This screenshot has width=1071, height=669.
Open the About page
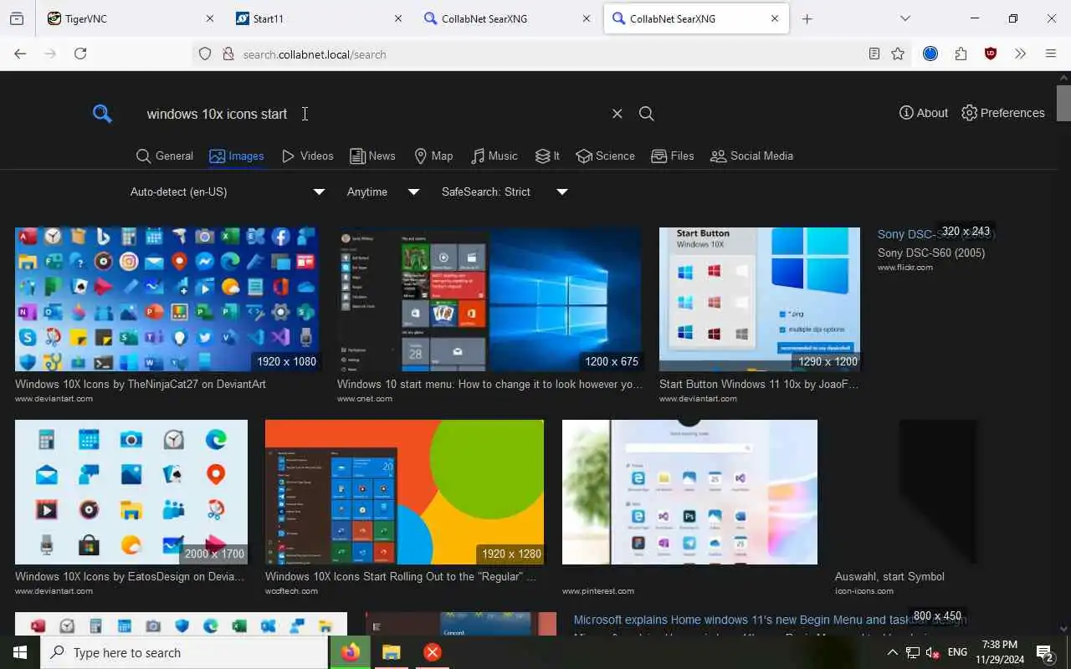[924, 113]
